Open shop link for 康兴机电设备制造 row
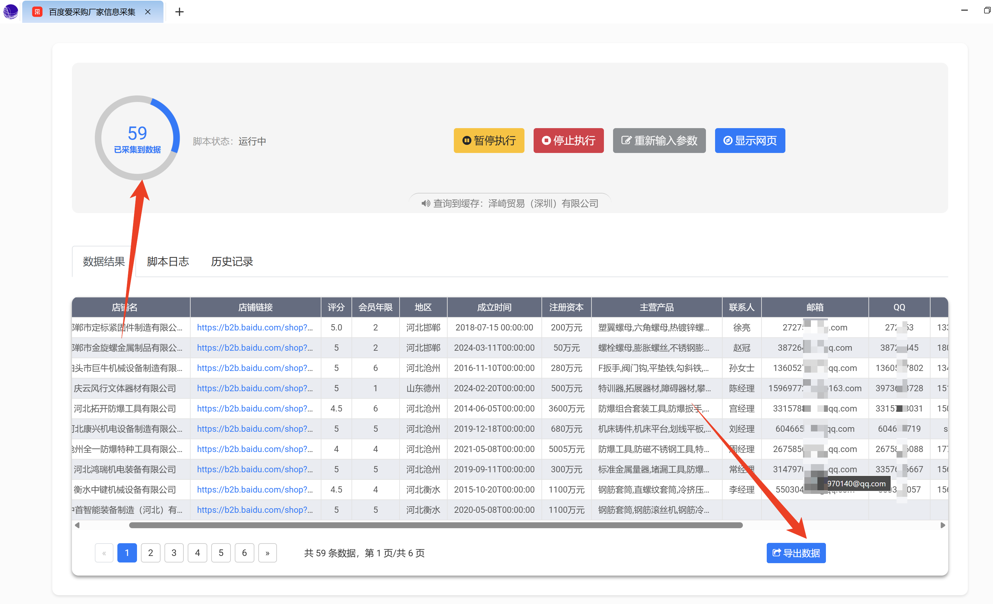Image resolution: width=993 pixels, height=604 pixels. click(x=255, y=429)
